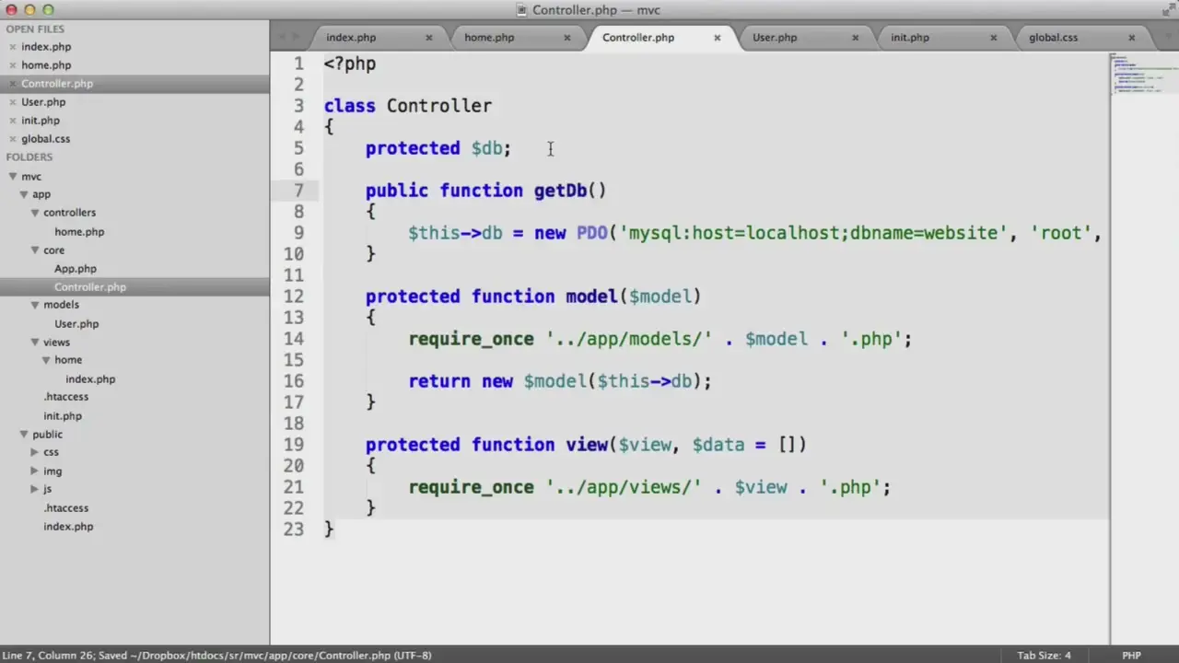Close home.php in Open Files list
The width and height of the screenshot is (1179, 663).
(x=11, y=65)
